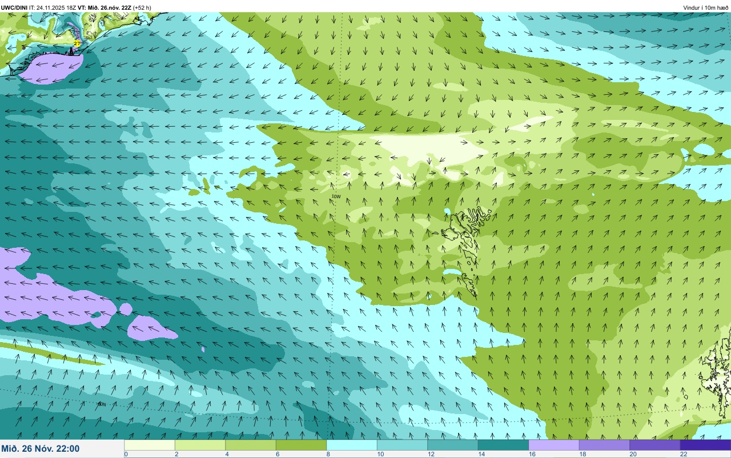This screenshot has width=731, height=458.
Task: Click the legend value '20'
Action: 632,455
